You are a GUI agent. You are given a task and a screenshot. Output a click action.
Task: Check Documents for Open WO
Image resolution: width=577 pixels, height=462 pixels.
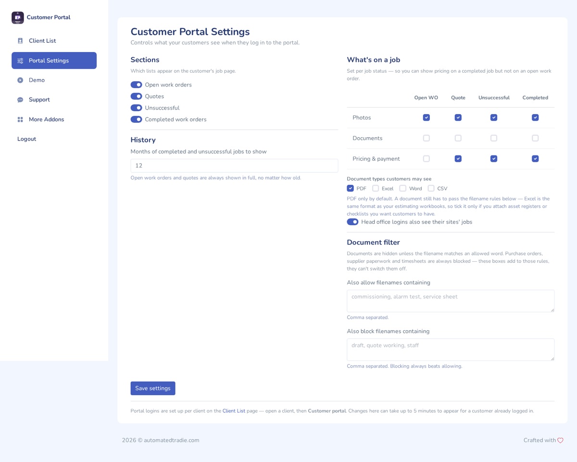coord(426,138)
